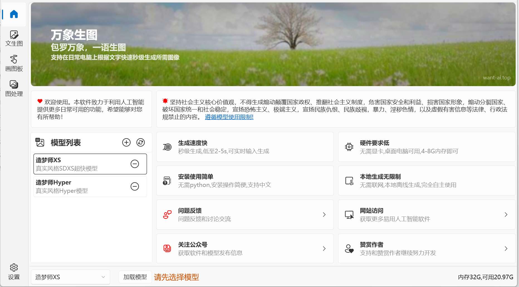Screen dimensions: 519x287
Task: Remove the 造梦师Hyper model
Action: pos(135,186)
